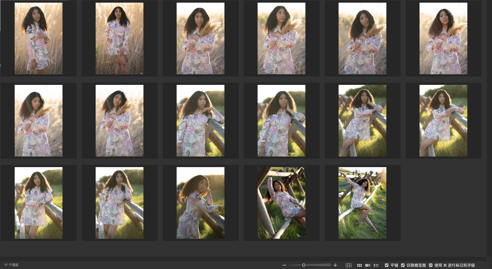
Task: Select the final photo with crossed legs on the fence
Action: [x=362, y=203]
